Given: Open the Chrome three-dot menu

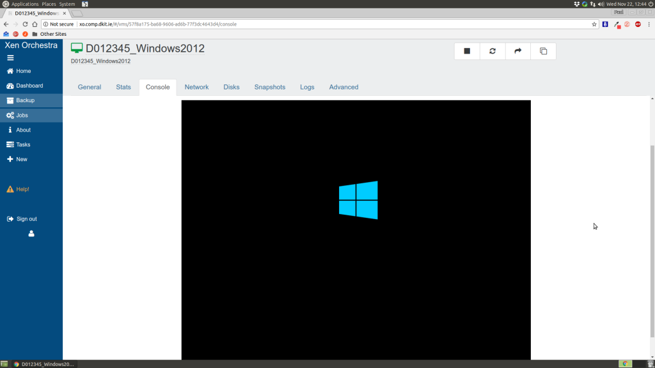Looking at the screenshot, I should coord(649,24).
